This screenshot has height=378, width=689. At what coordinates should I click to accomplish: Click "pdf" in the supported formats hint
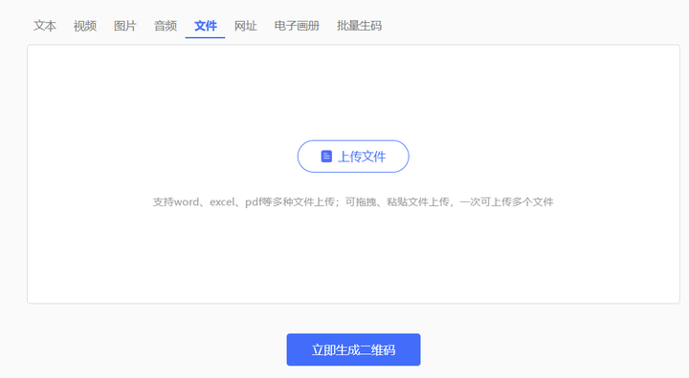click(253, 202)
